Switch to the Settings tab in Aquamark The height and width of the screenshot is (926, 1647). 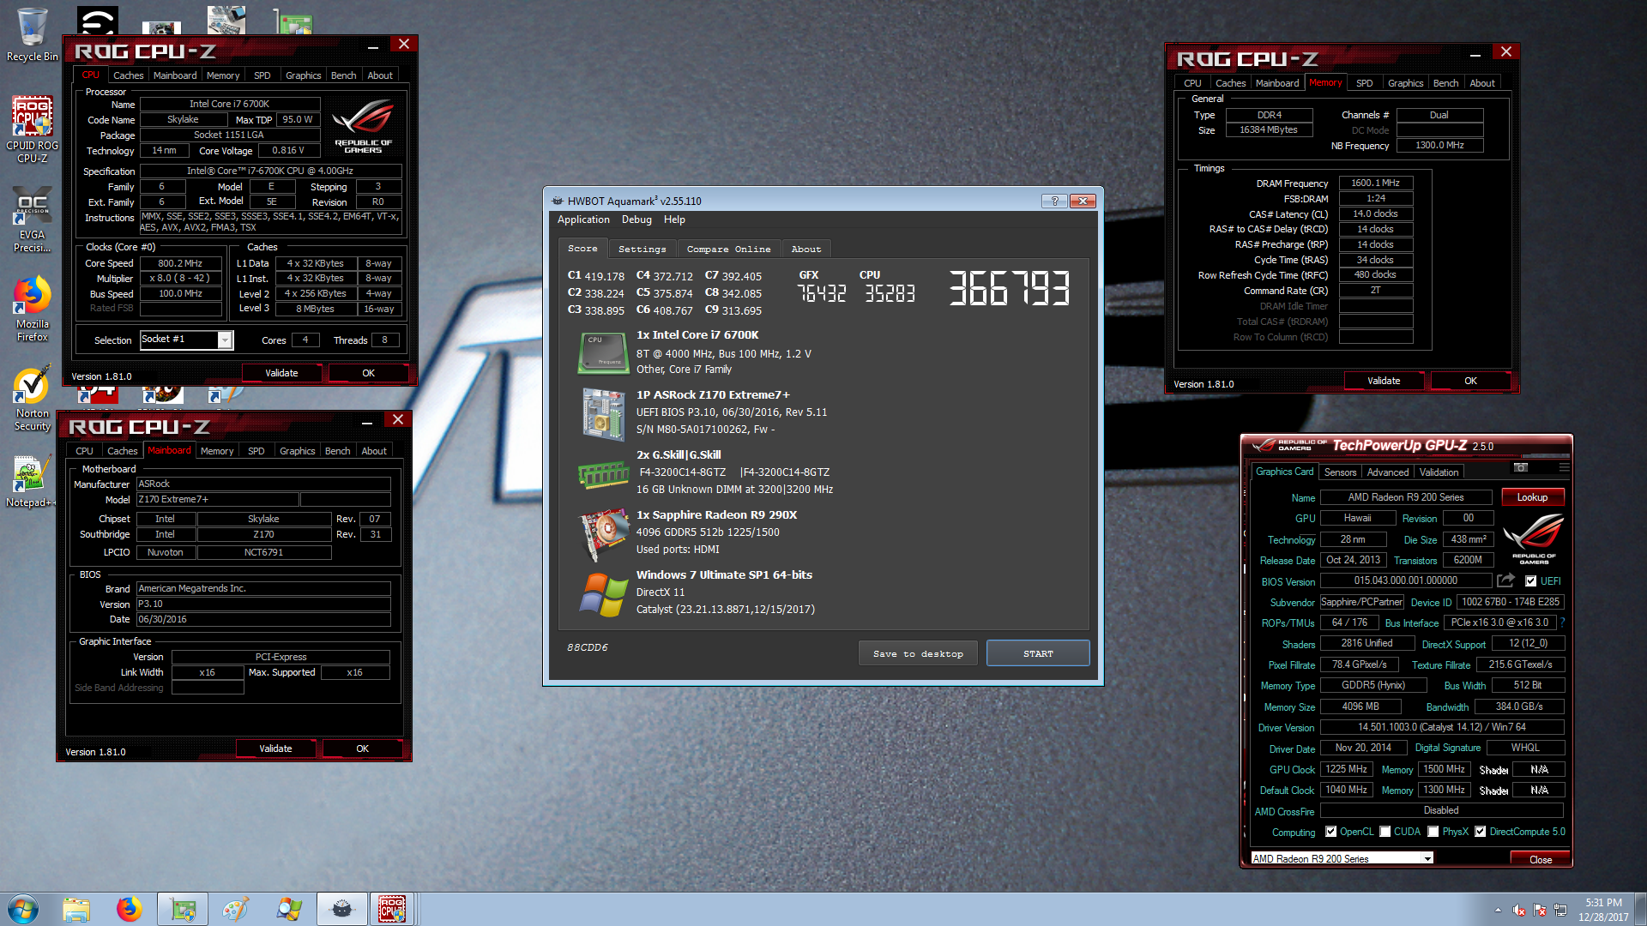click(x=642, y=250)
